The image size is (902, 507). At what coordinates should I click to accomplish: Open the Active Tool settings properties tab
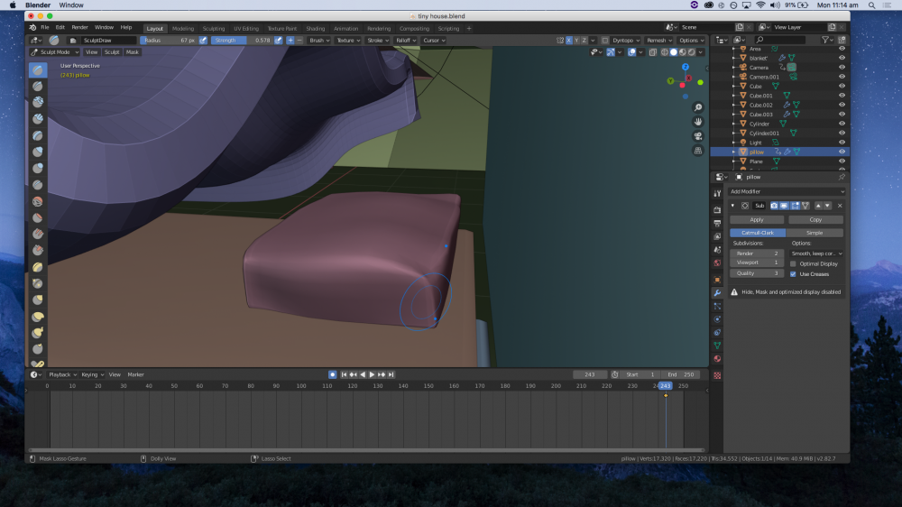717,194
